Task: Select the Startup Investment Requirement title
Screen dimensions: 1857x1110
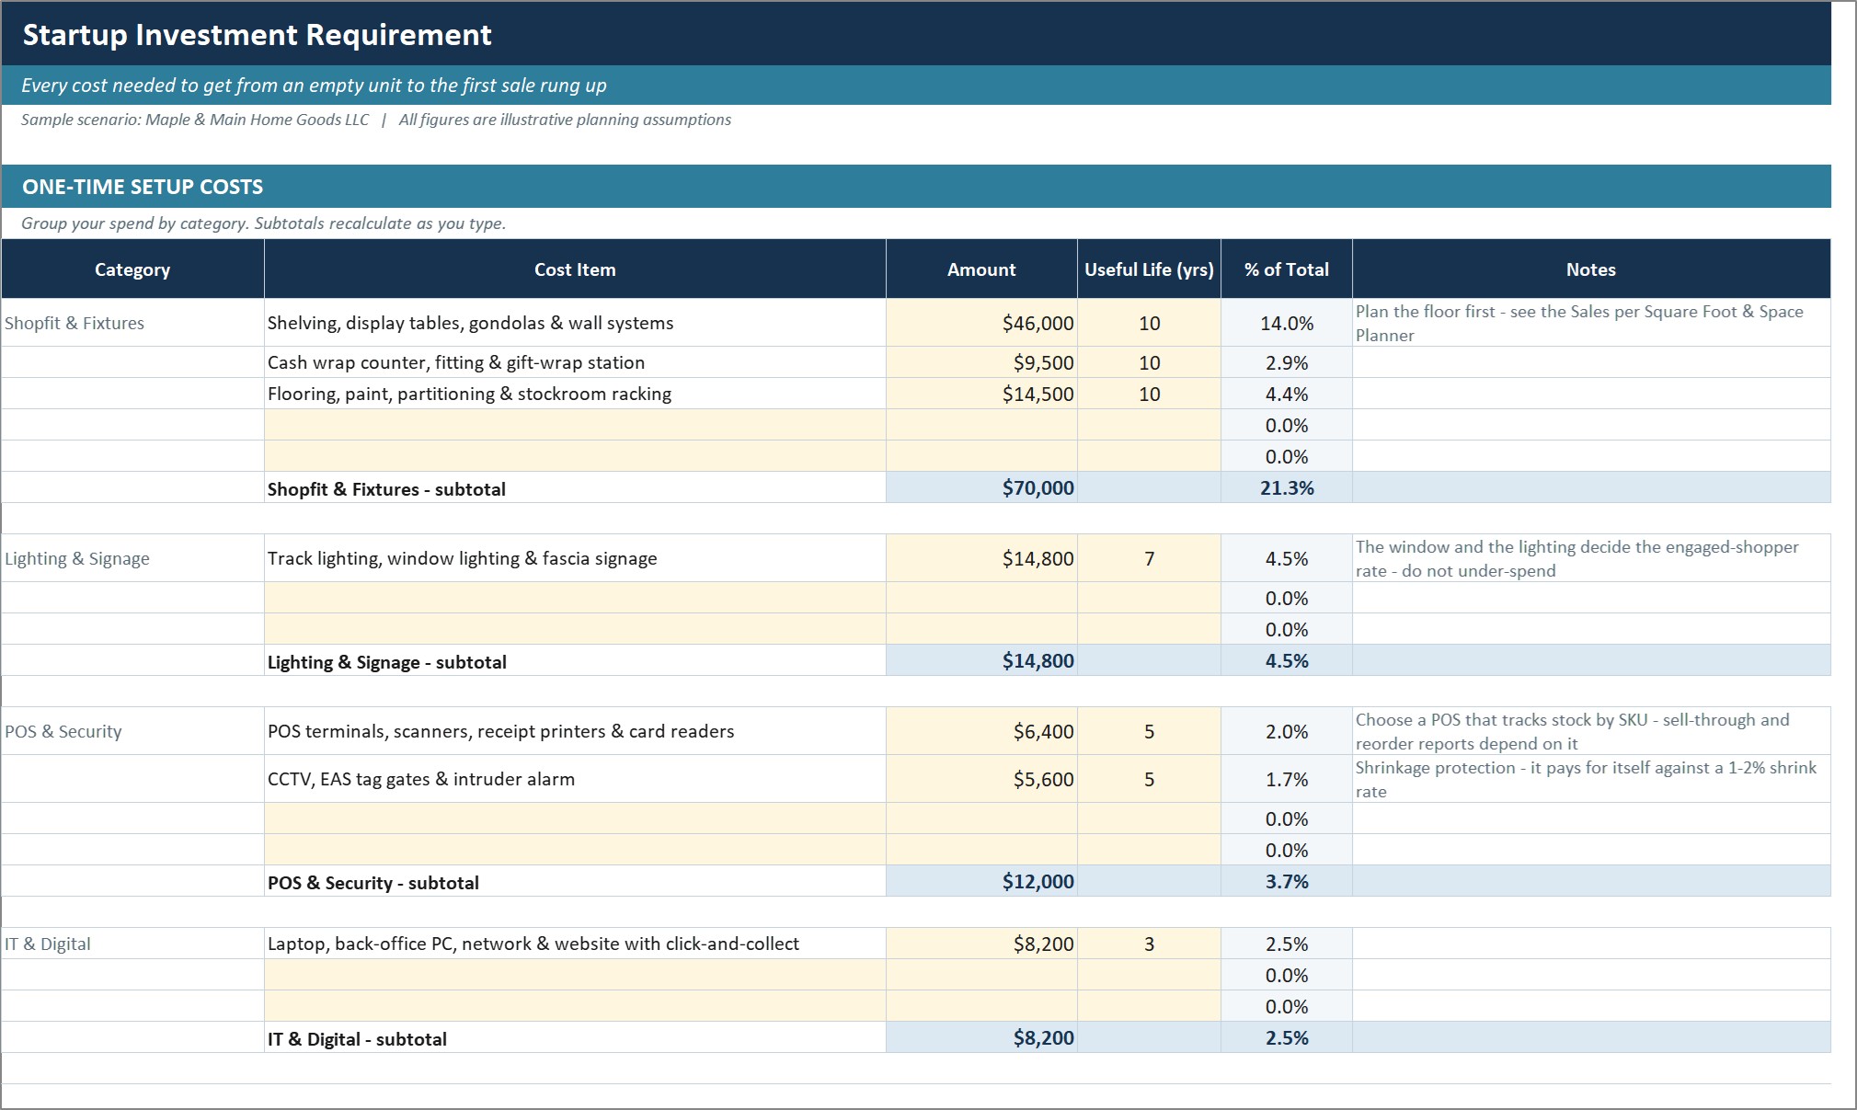Action: (257, 35)
